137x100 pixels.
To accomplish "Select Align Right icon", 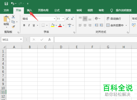I will 90,25.
